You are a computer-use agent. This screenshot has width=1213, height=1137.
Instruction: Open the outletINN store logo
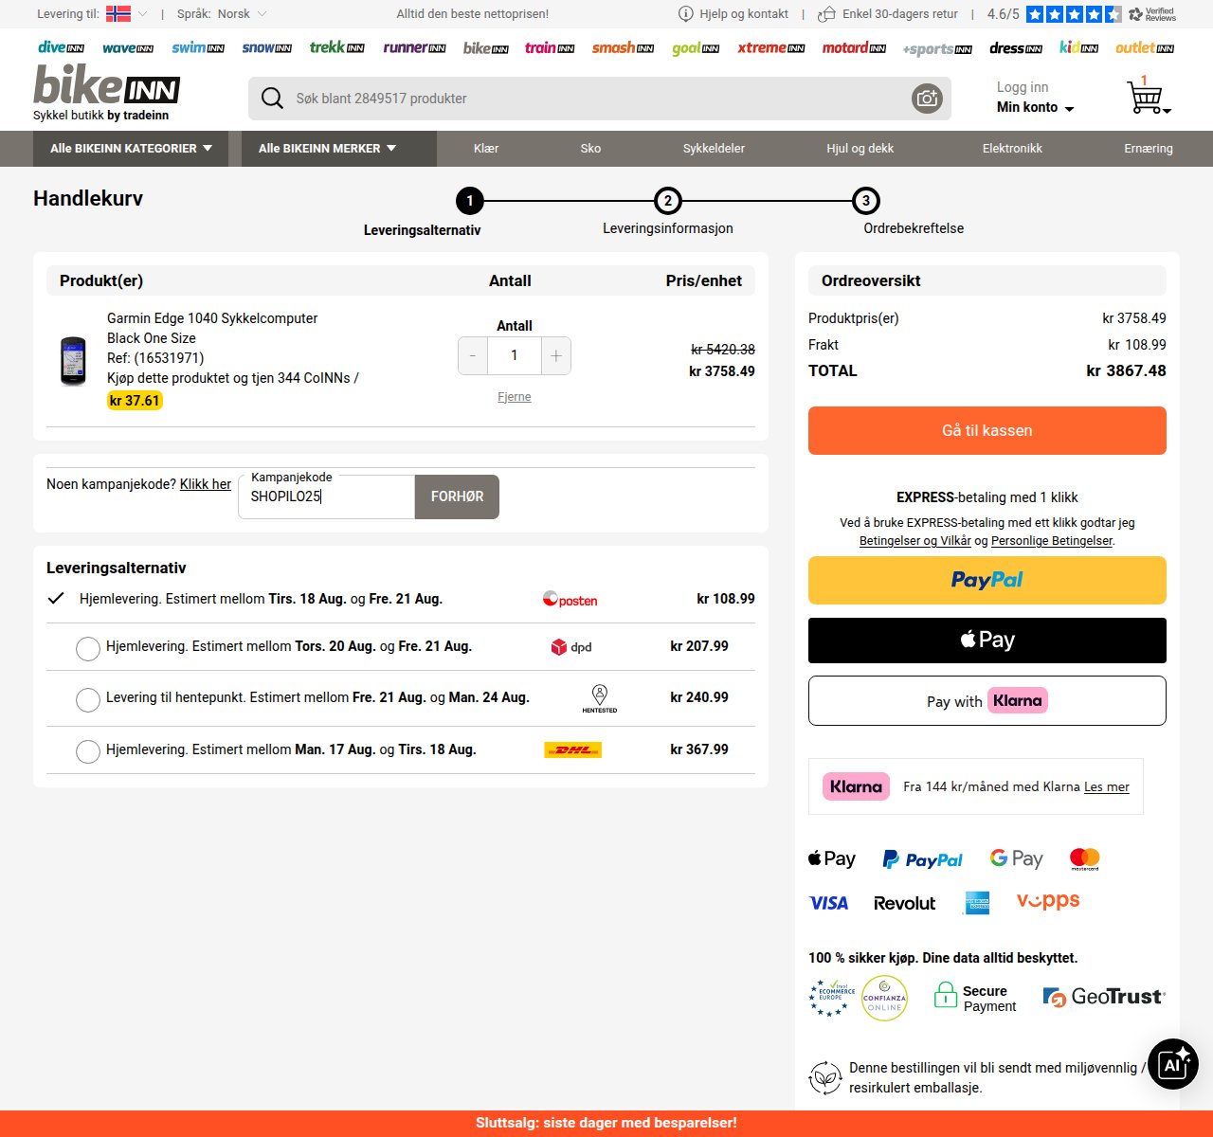point(1145,47)
